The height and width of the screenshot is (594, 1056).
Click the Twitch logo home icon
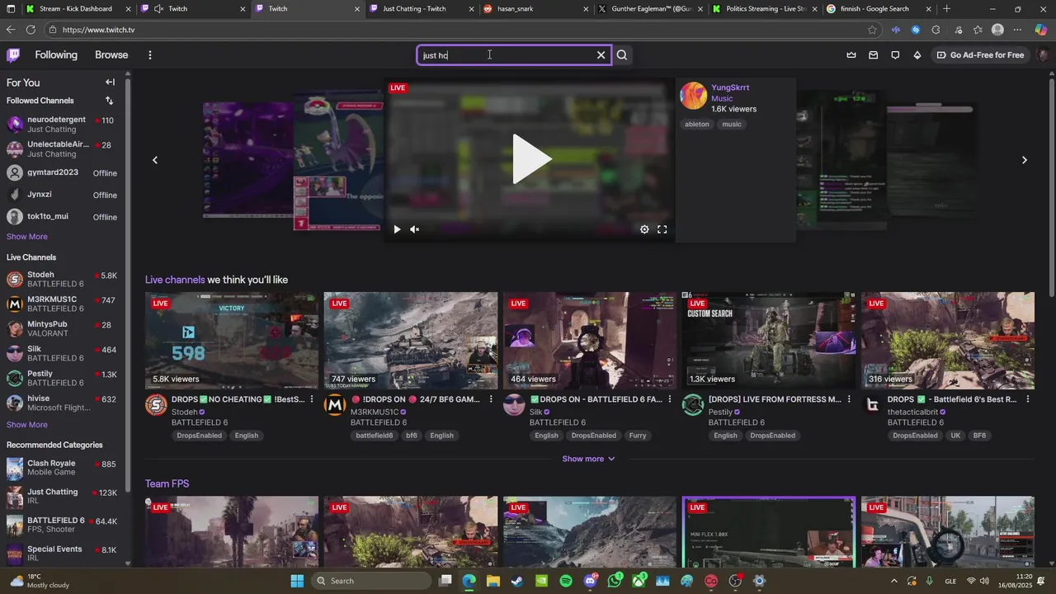click(13, 55)
